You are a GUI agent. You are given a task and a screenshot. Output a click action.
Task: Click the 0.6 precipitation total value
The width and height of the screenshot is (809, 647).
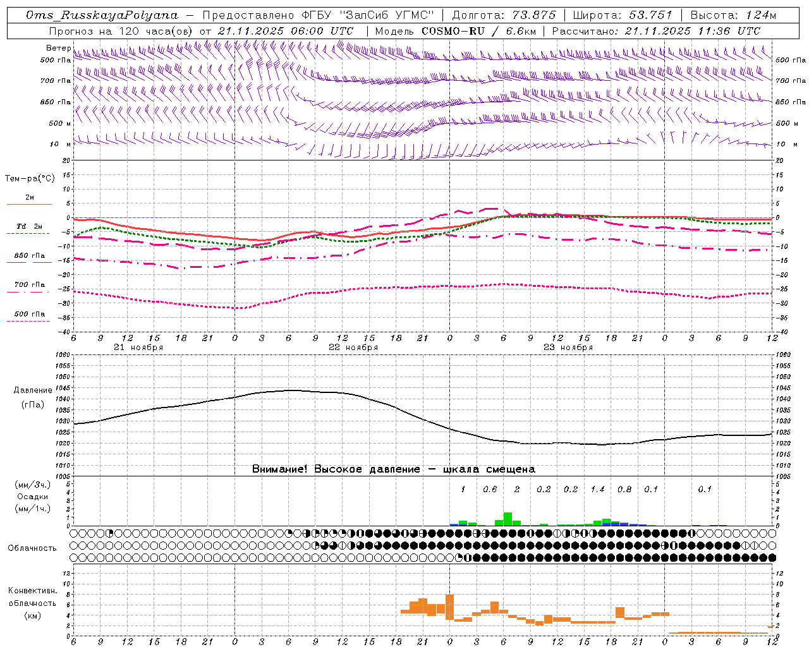[x=490, y=489]
